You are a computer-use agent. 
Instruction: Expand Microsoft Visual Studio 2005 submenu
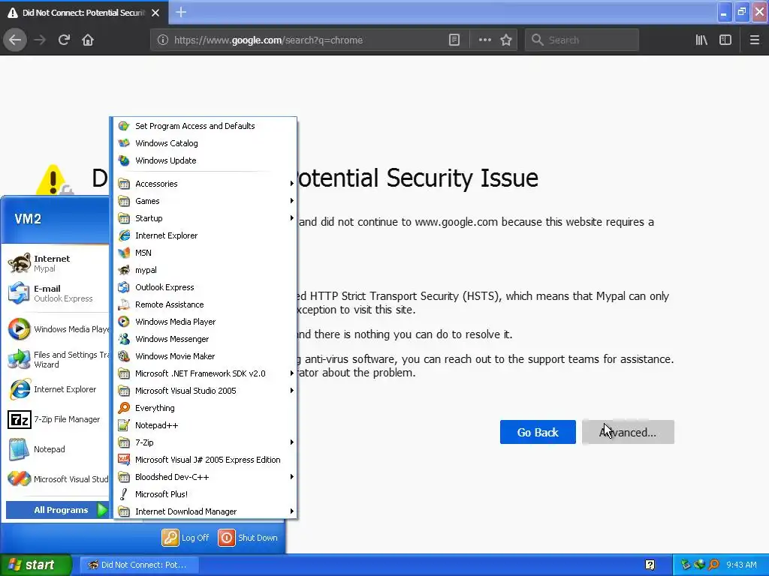[205, 390]
